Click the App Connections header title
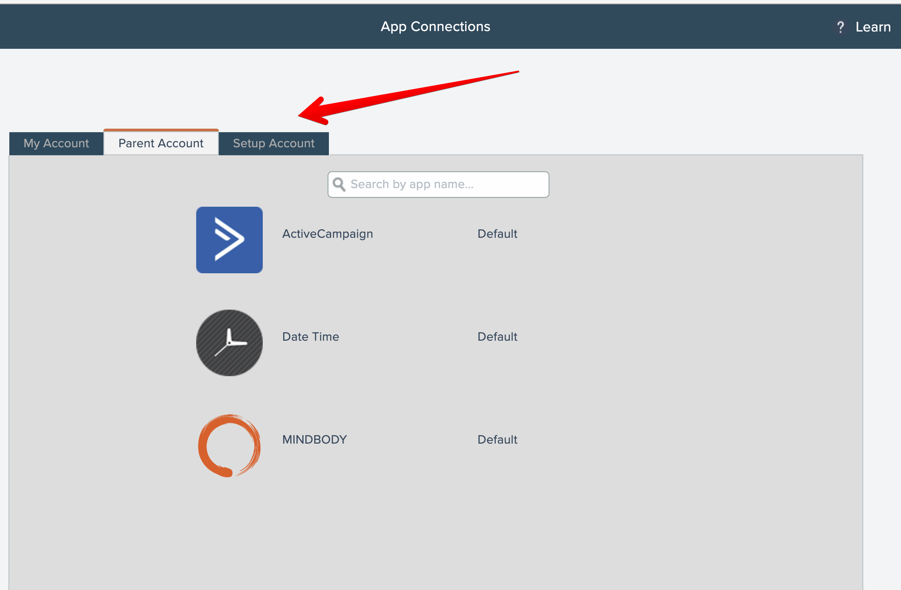 pos(435,27)
